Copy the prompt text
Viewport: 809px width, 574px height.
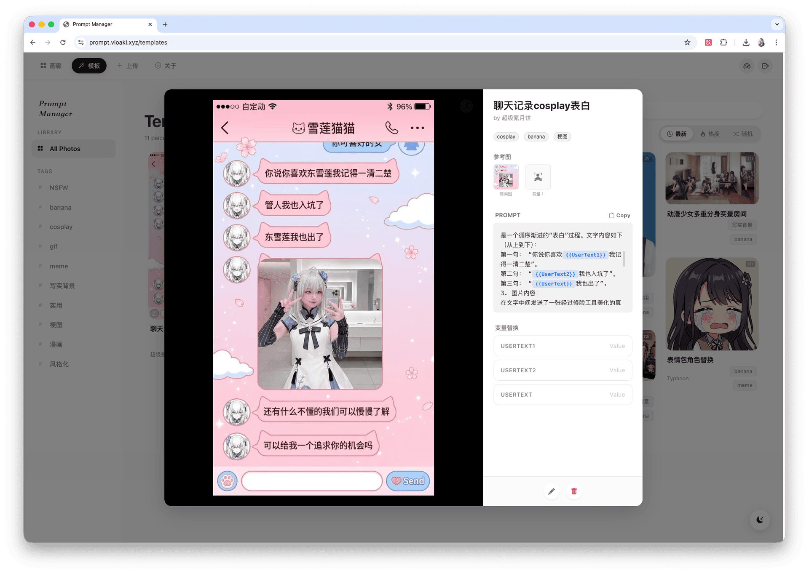pyautogui.click(x=619, y=215)
